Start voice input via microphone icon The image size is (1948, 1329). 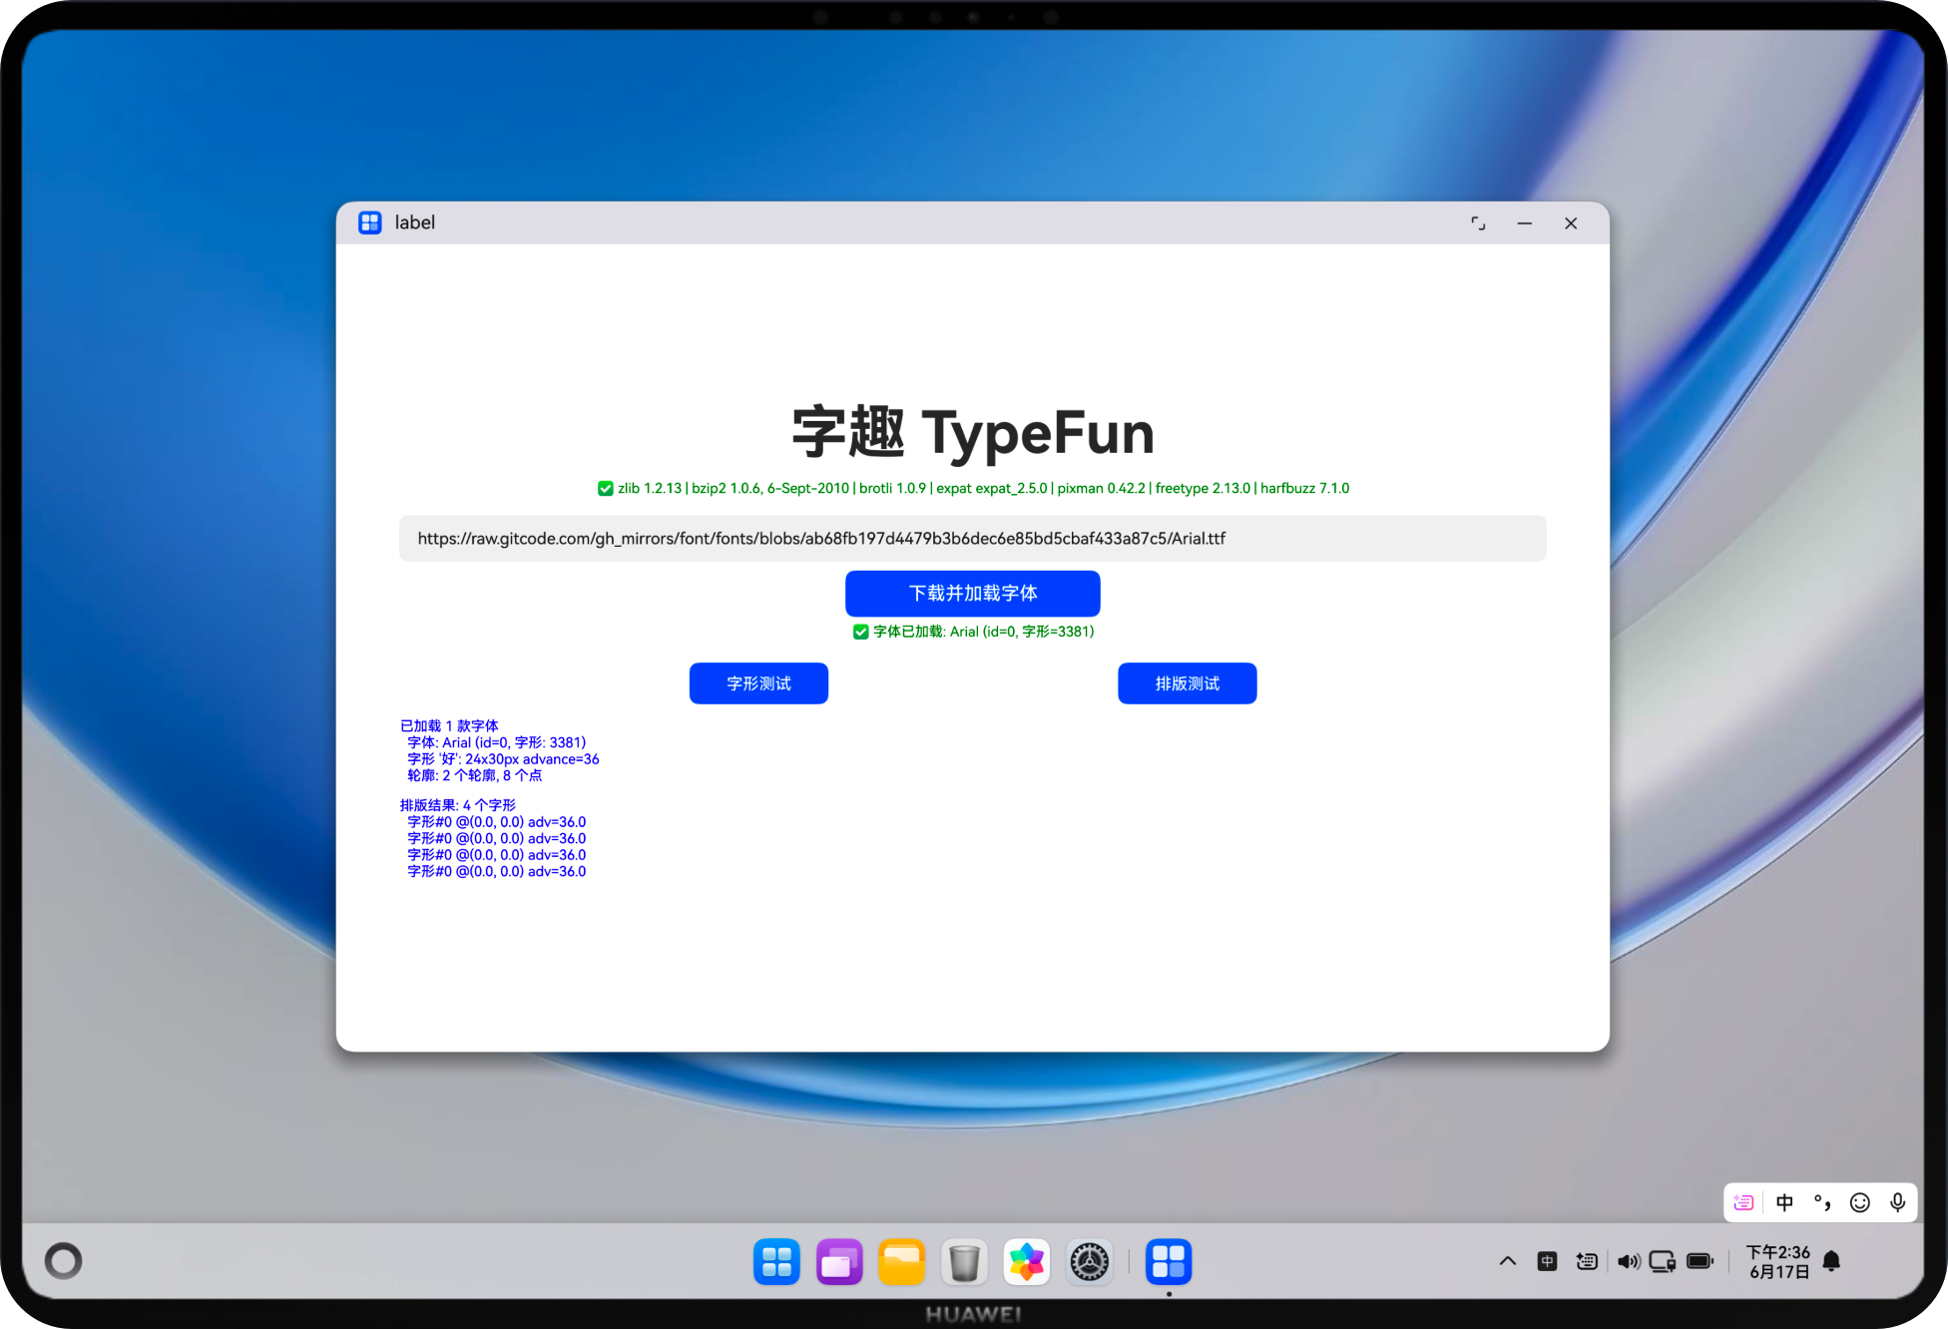tap(1898, 1203)
